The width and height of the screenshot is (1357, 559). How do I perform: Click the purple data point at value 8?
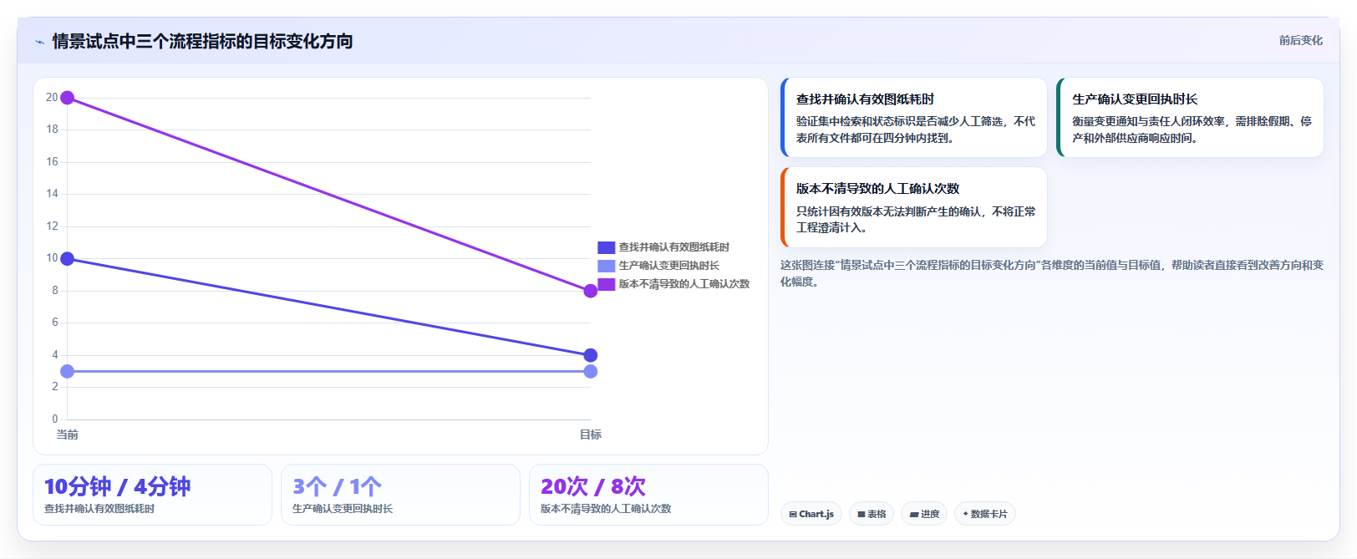coord(591,291)
